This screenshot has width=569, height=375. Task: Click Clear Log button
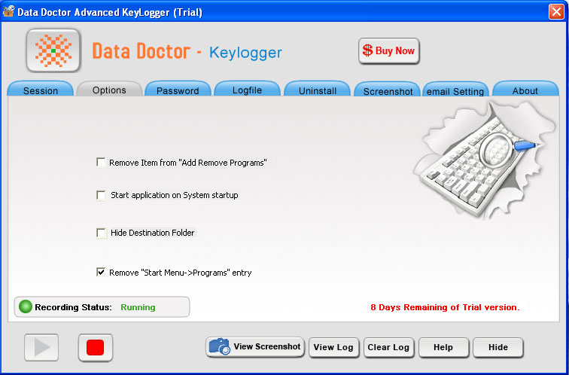(388, 347)
